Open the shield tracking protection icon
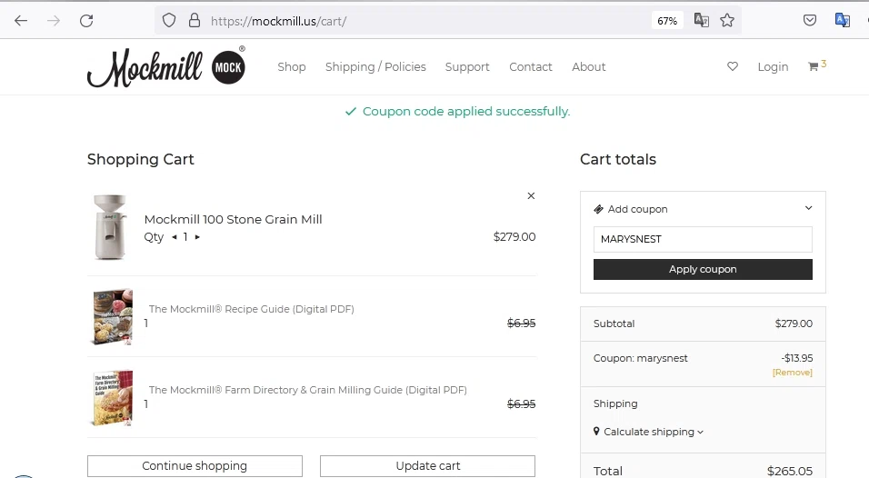The width and height of the screenshot is (869, 478). [169, 21]
